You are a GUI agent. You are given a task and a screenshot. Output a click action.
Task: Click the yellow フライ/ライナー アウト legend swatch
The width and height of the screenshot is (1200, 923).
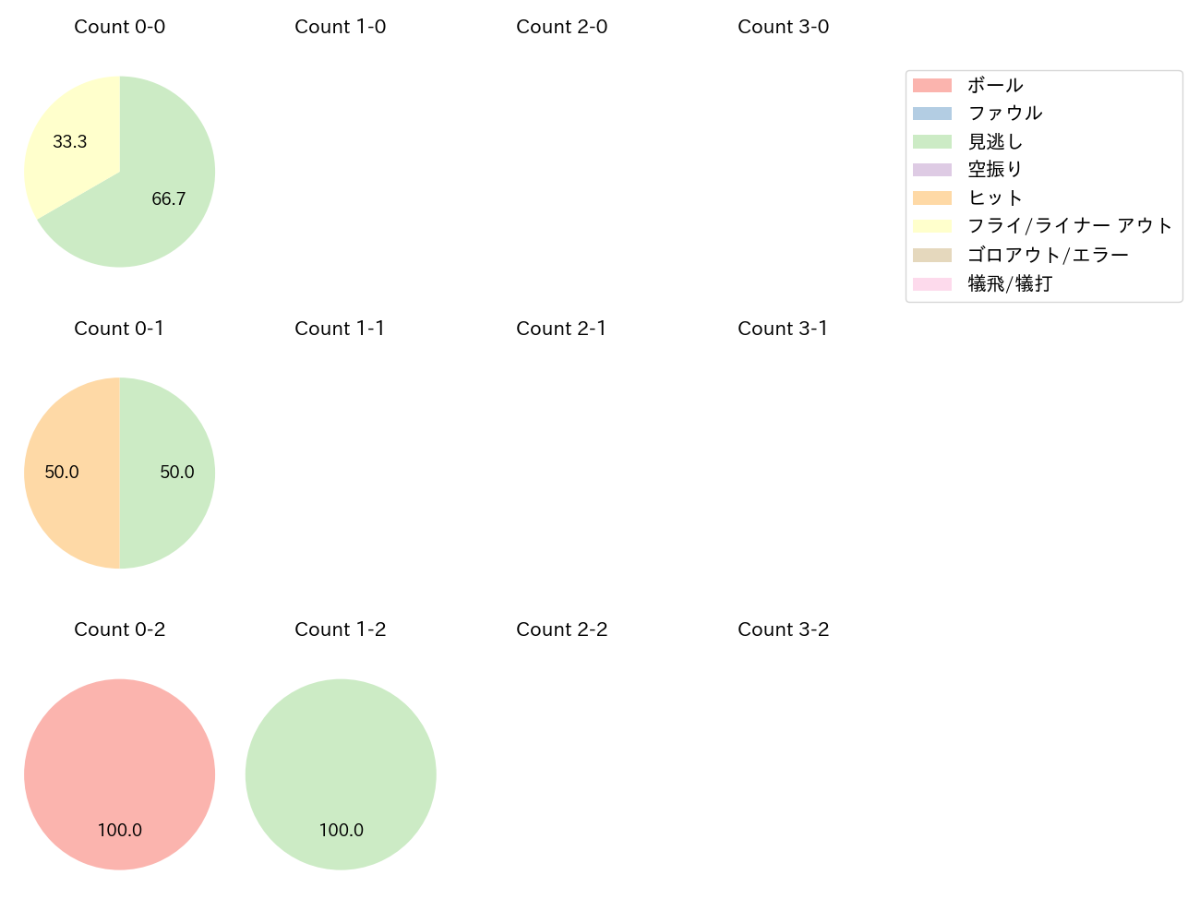pos(931,226)
